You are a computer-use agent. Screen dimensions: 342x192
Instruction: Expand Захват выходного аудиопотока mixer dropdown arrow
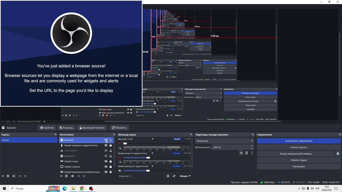[153, 166]
